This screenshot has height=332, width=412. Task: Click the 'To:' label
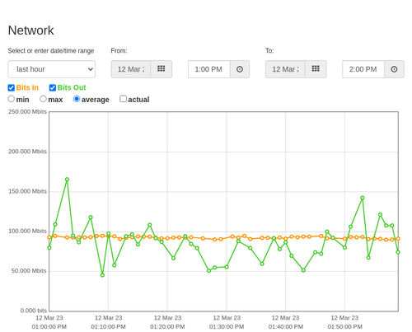coord(269,51)
